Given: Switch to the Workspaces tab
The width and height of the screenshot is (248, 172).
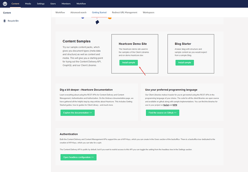Looking at the screenshot, I should coord(148,13).
